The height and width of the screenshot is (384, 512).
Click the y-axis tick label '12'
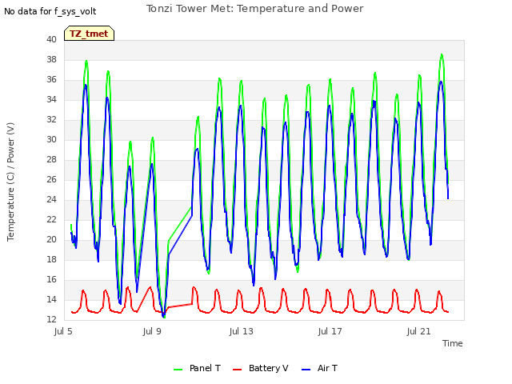click(x=51, y=319)
